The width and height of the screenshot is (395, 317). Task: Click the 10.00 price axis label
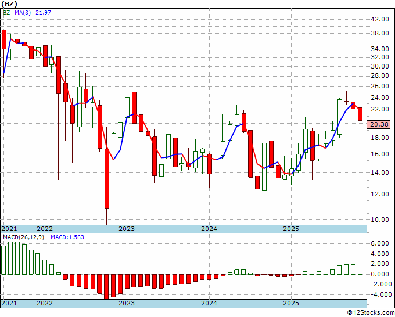pos(380,219)
